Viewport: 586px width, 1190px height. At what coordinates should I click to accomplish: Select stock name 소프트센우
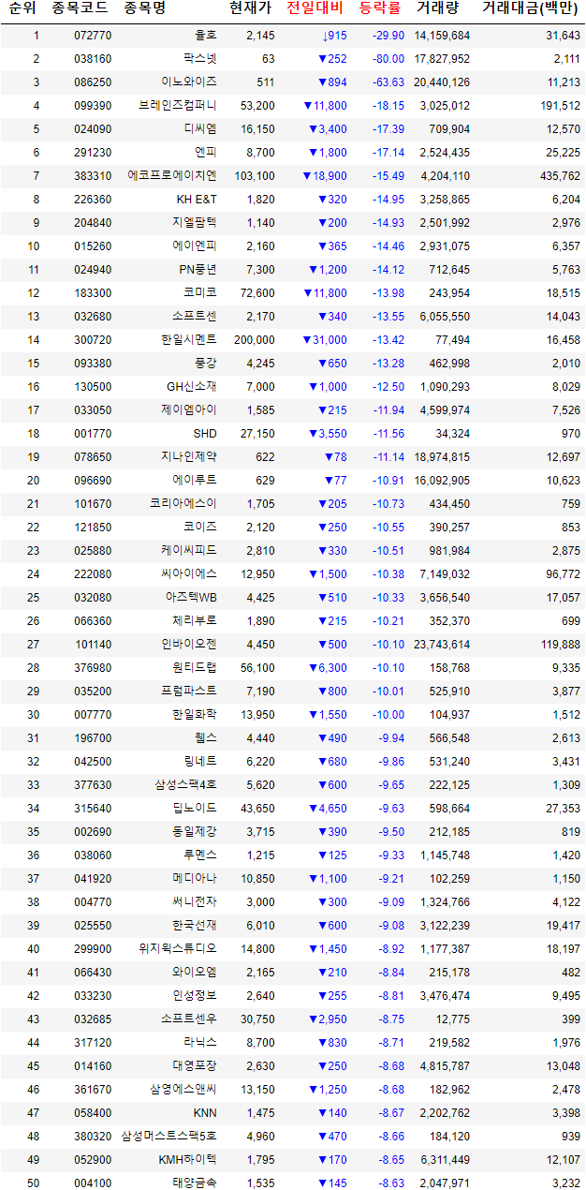pos(189,1019)
